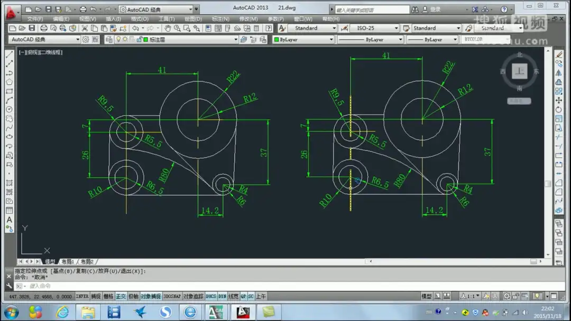Switch to the 布局1 layout tab
Screen dimensions: 571x321
68,261
